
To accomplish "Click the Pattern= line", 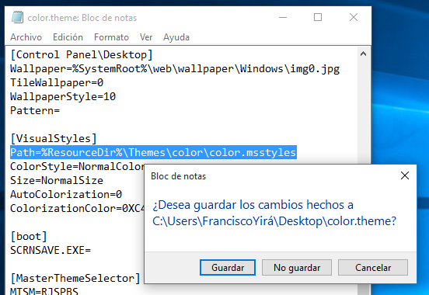I will (35, 110).
